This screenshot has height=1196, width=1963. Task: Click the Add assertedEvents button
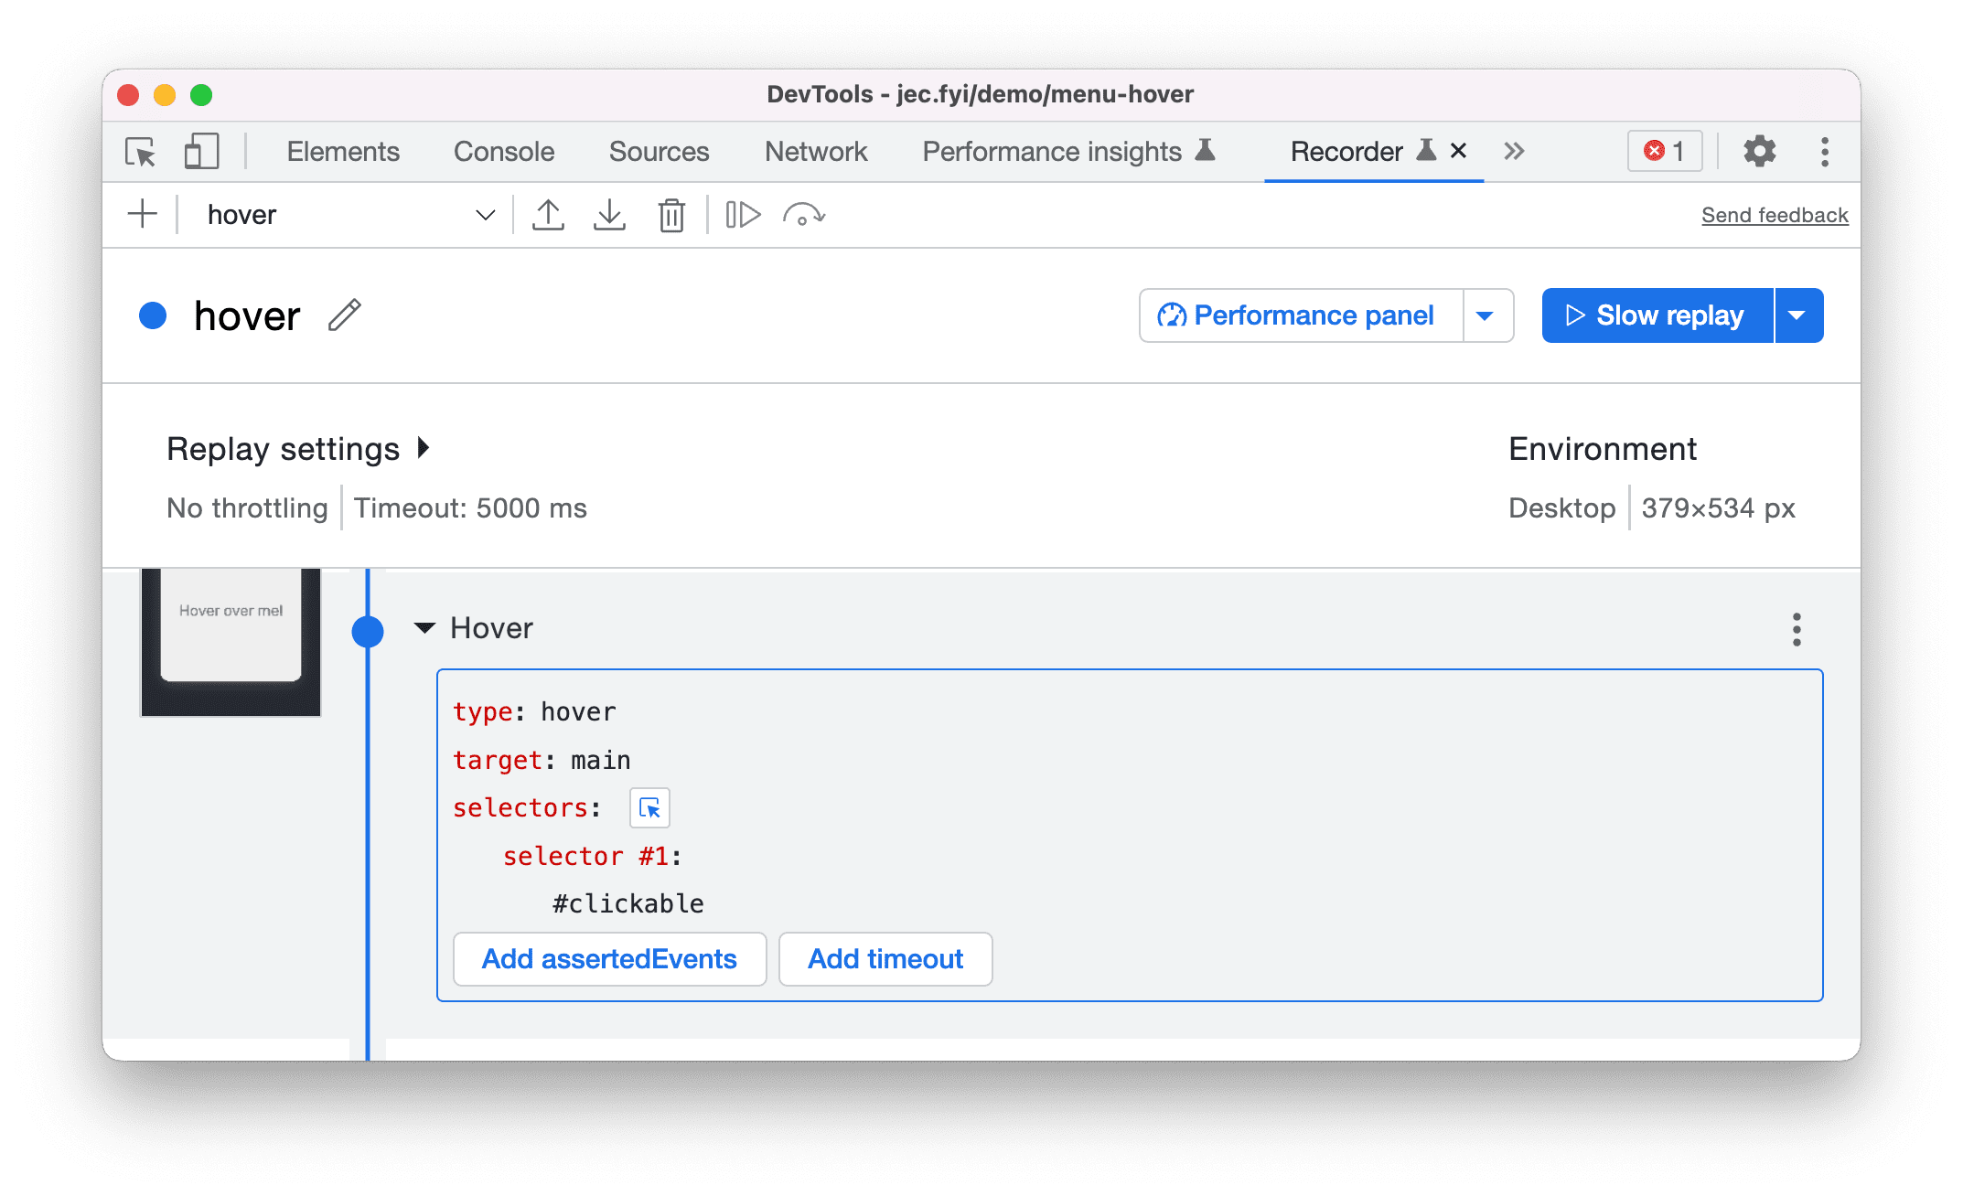(608, 959)
